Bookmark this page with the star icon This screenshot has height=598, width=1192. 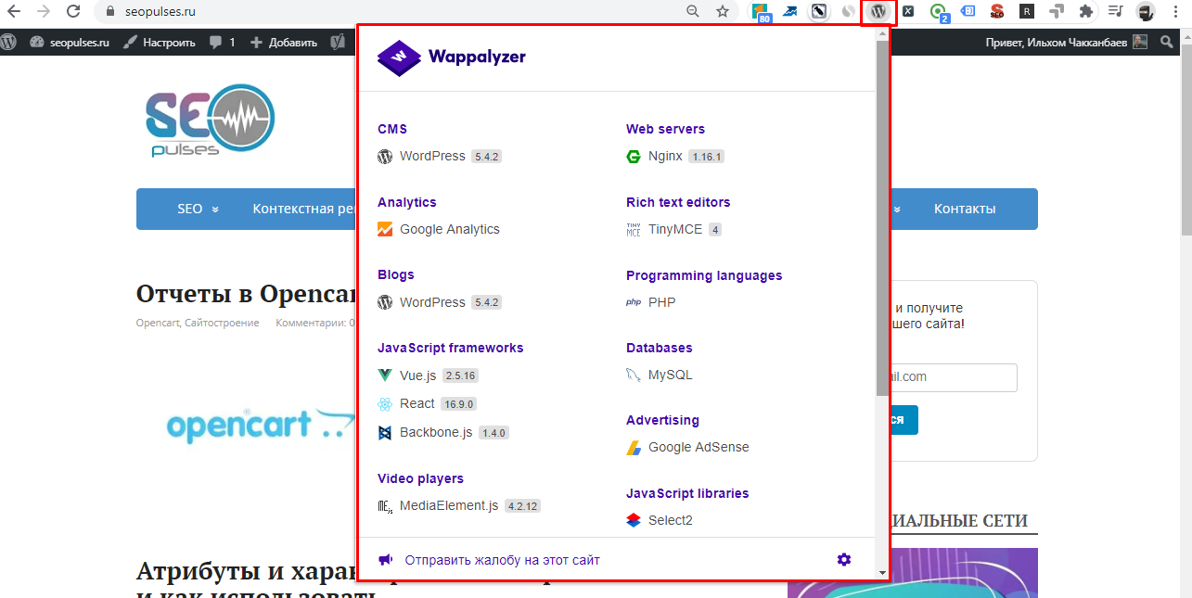pyautogui.click(x=722, y=12)
